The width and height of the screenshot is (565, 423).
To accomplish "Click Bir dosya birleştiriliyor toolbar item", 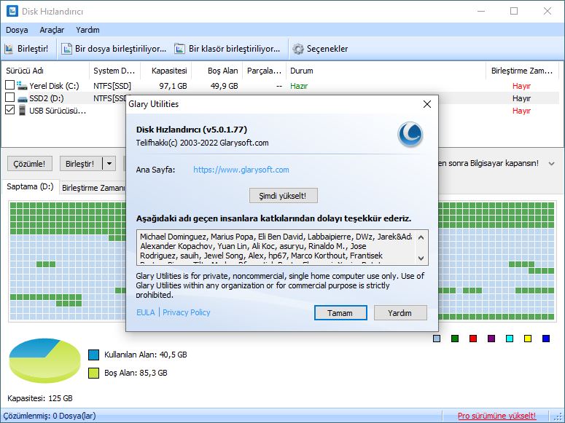I will 114,49.
